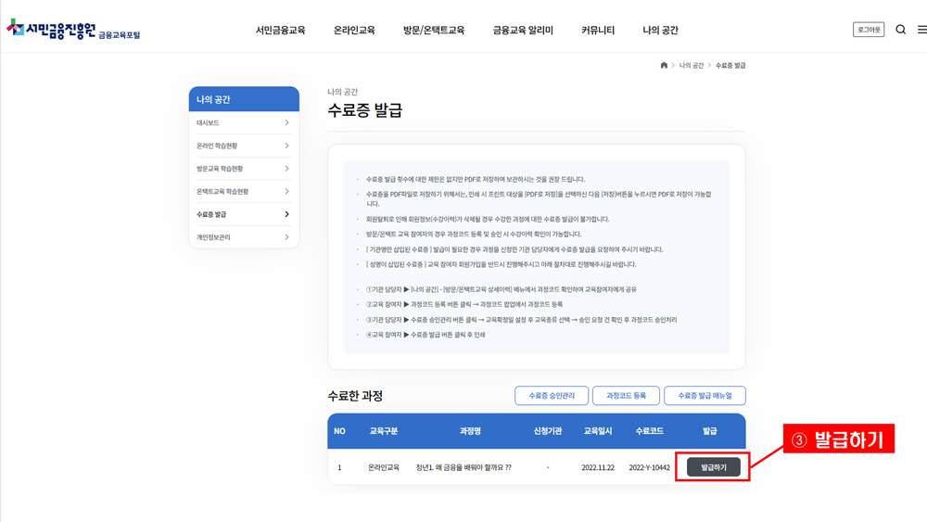The width and height of the screenshot is (927, 522).
Task: Open the 방문/온택트교육 menu
Action: click(x=434, y=31)
